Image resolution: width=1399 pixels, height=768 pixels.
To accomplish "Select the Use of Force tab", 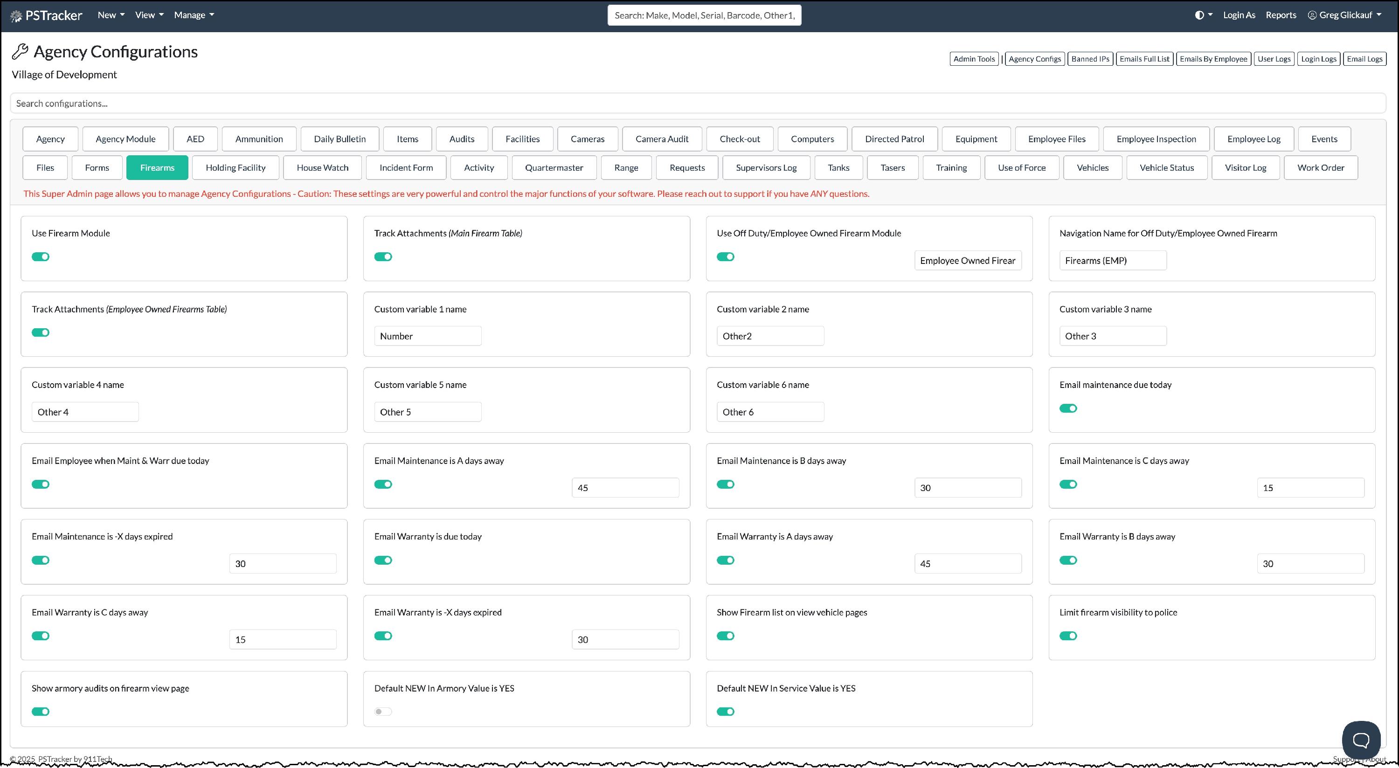I will tap(1022, 168).
